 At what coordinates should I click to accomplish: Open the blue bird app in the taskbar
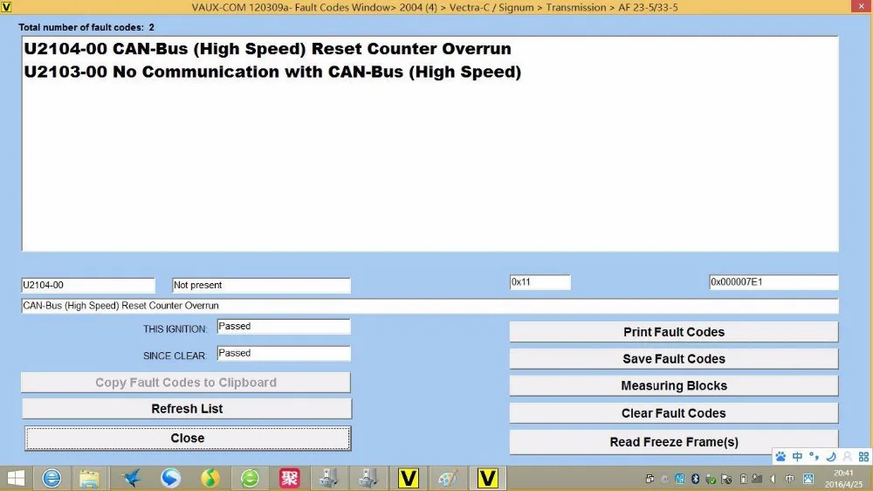(x=132, y=478)
